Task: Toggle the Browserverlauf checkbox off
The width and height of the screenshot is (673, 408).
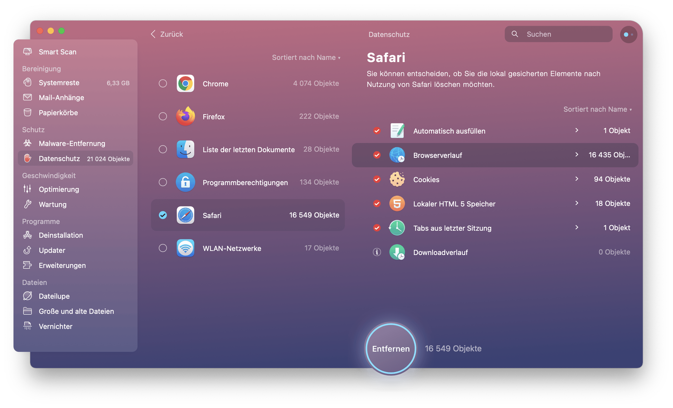Action: tap(377, 155)
